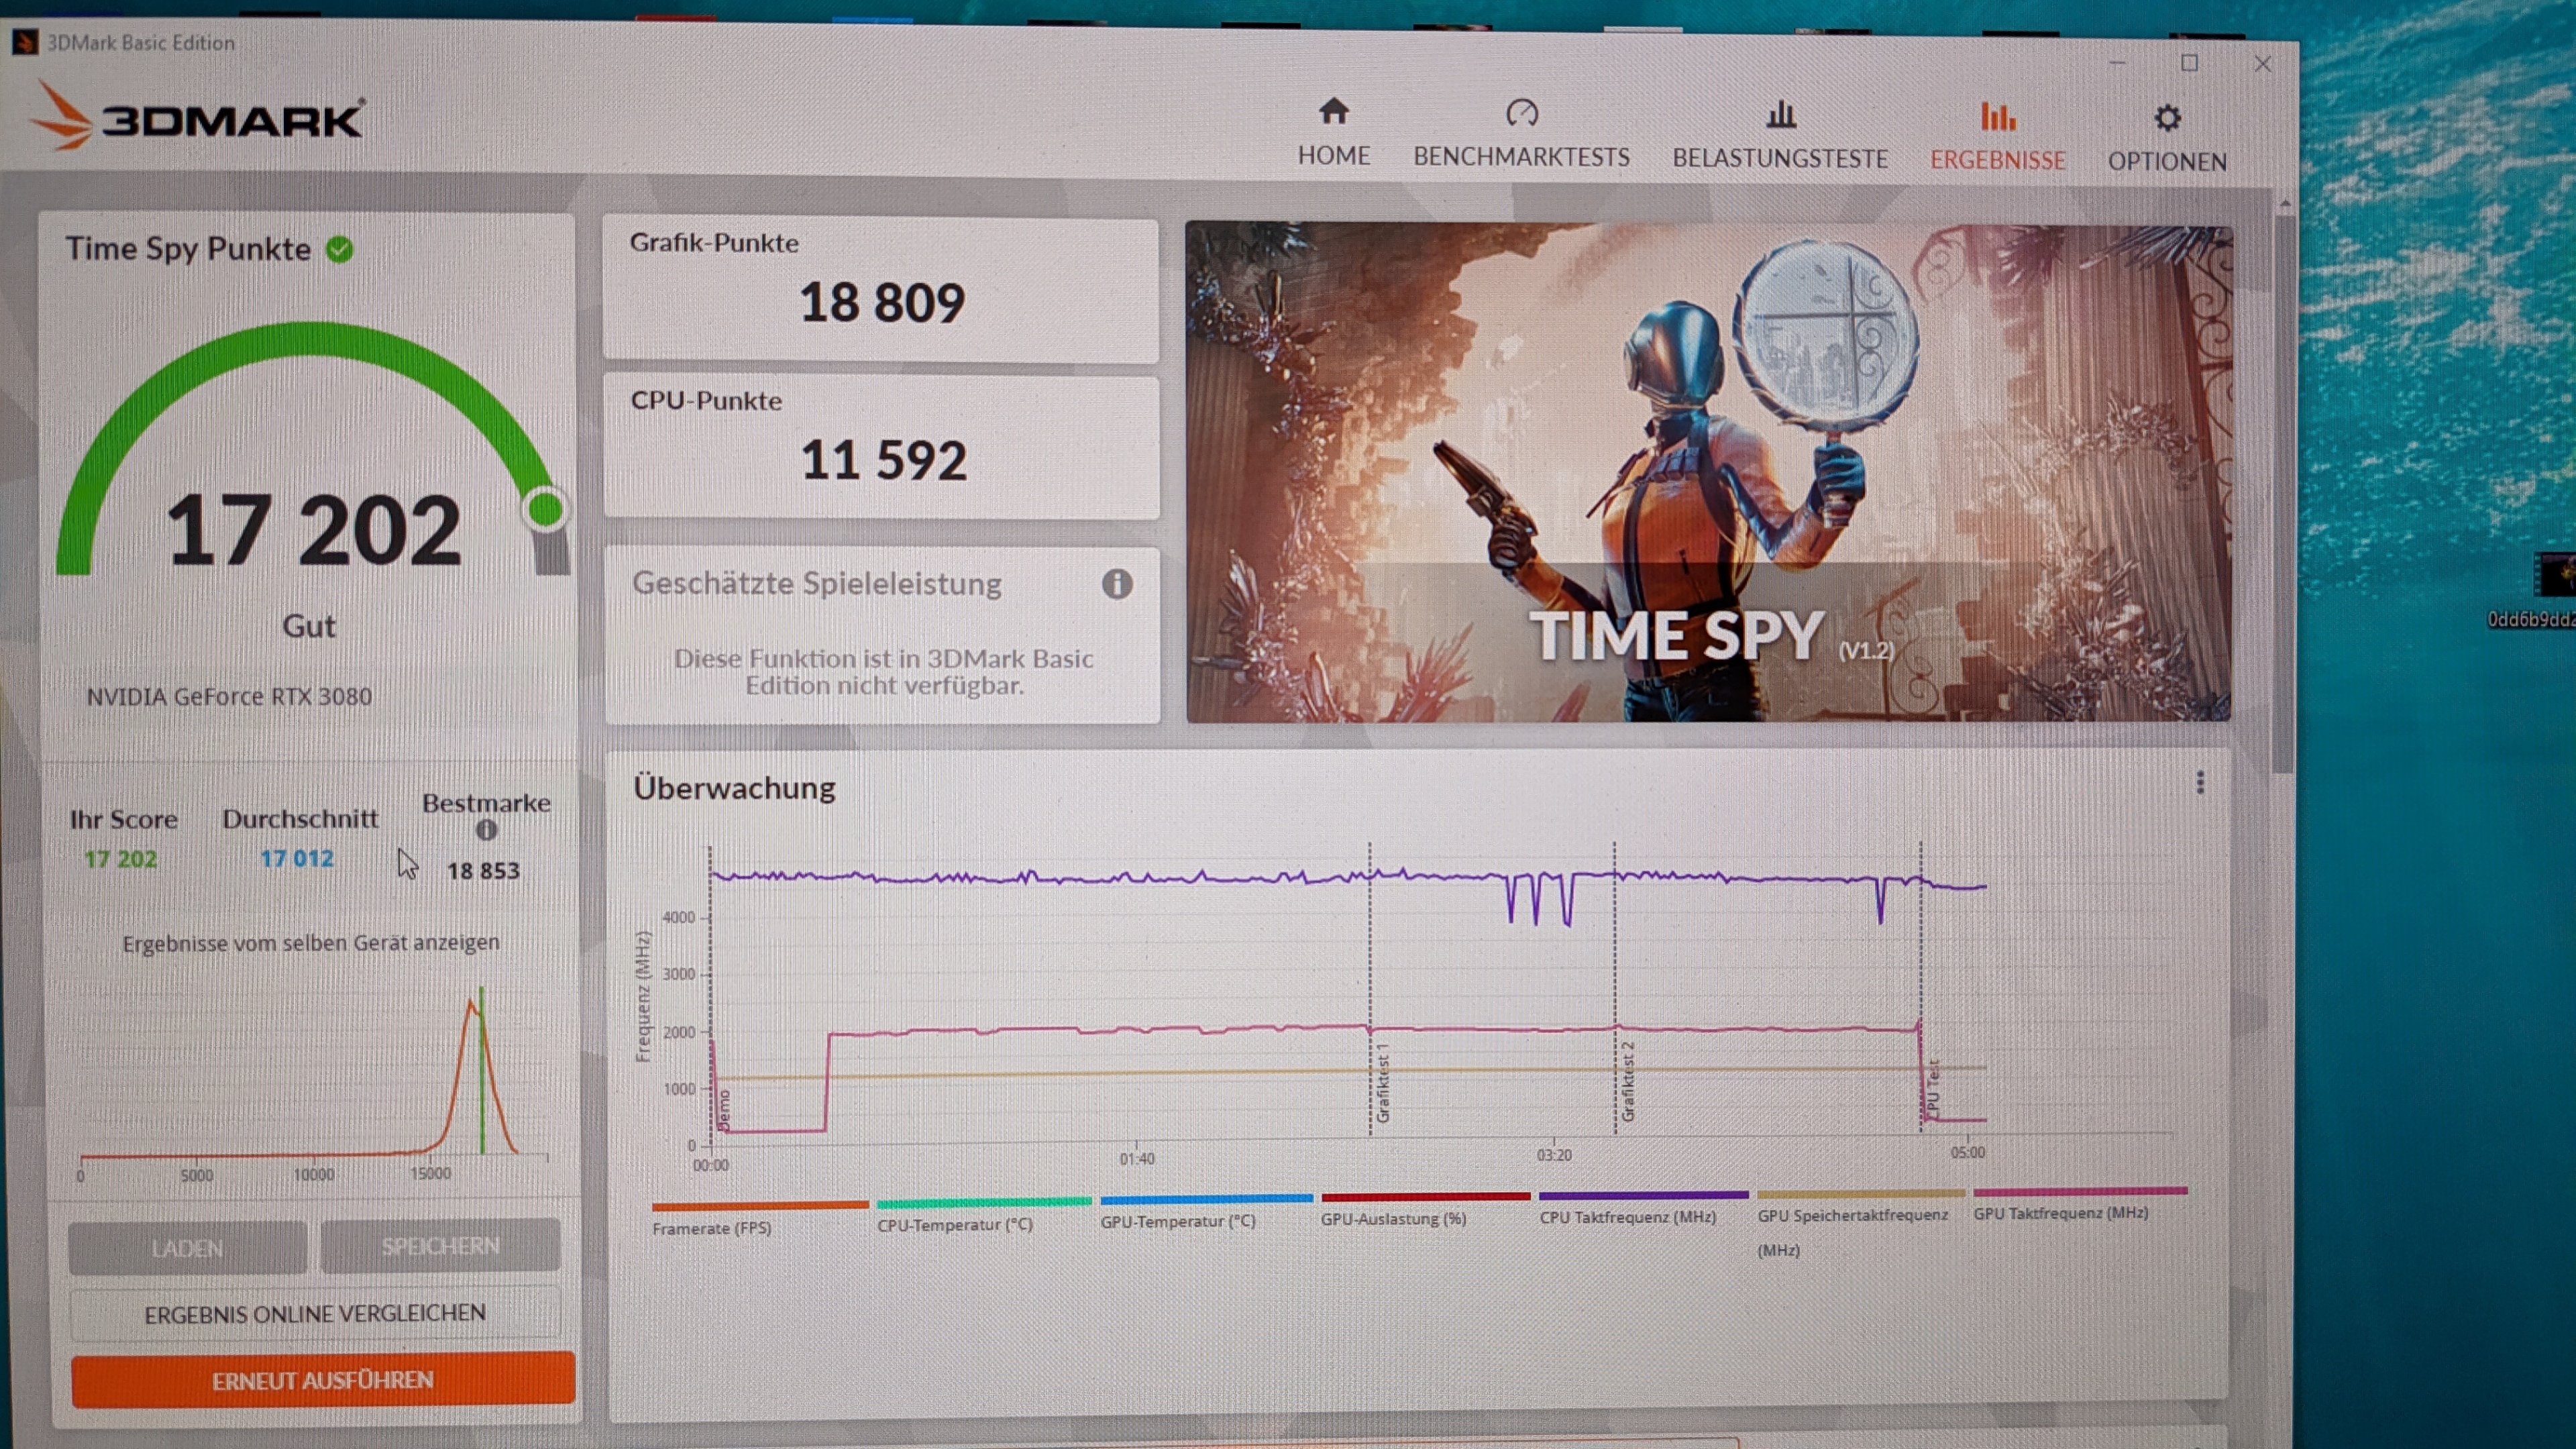Click info icon beside Geschätzte Spieleleistung

[1117, 583]
